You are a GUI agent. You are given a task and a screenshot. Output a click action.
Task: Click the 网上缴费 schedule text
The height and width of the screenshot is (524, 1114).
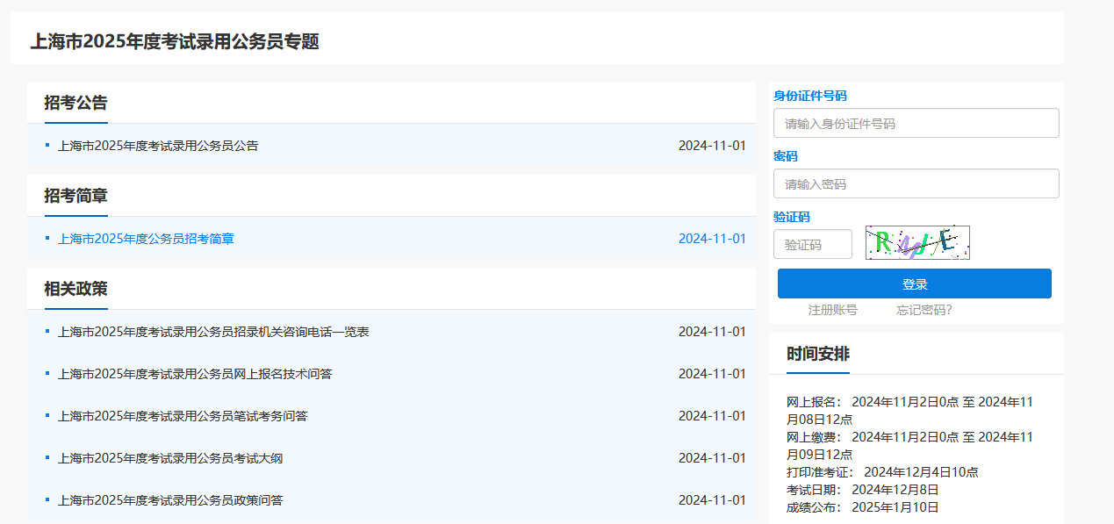(910, 446)
